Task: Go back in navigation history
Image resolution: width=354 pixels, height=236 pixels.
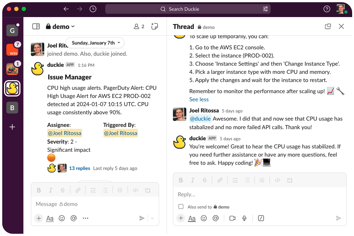Action: click(x=66, y=9)
